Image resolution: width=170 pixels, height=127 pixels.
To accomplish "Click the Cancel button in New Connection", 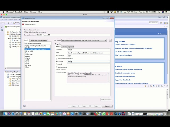I will pos(107,106).
